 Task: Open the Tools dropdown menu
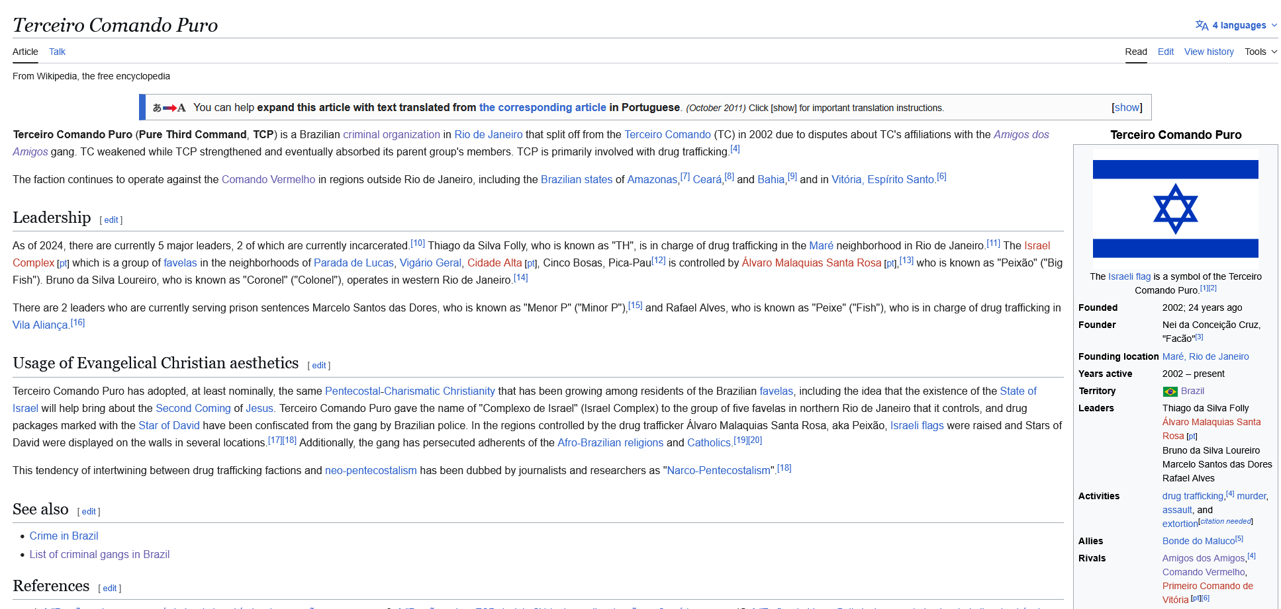1261,52
